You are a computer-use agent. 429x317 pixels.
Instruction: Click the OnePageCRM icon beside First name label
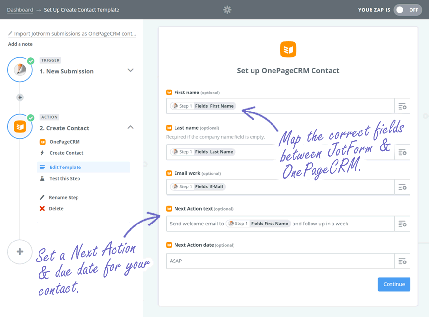[x=169, y=93]
